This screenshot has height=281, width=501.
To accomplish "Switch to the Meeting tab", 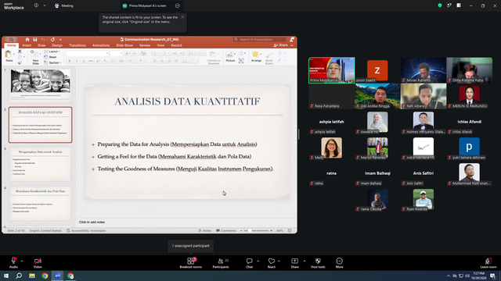I will pos(64,5).
